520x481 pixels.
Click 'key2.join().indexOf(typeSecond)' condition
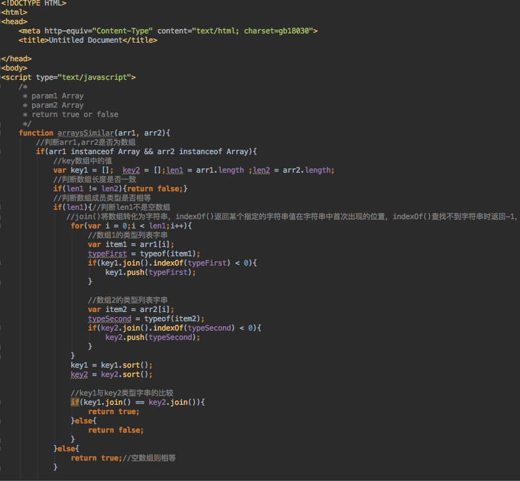(x=168, y=328)
